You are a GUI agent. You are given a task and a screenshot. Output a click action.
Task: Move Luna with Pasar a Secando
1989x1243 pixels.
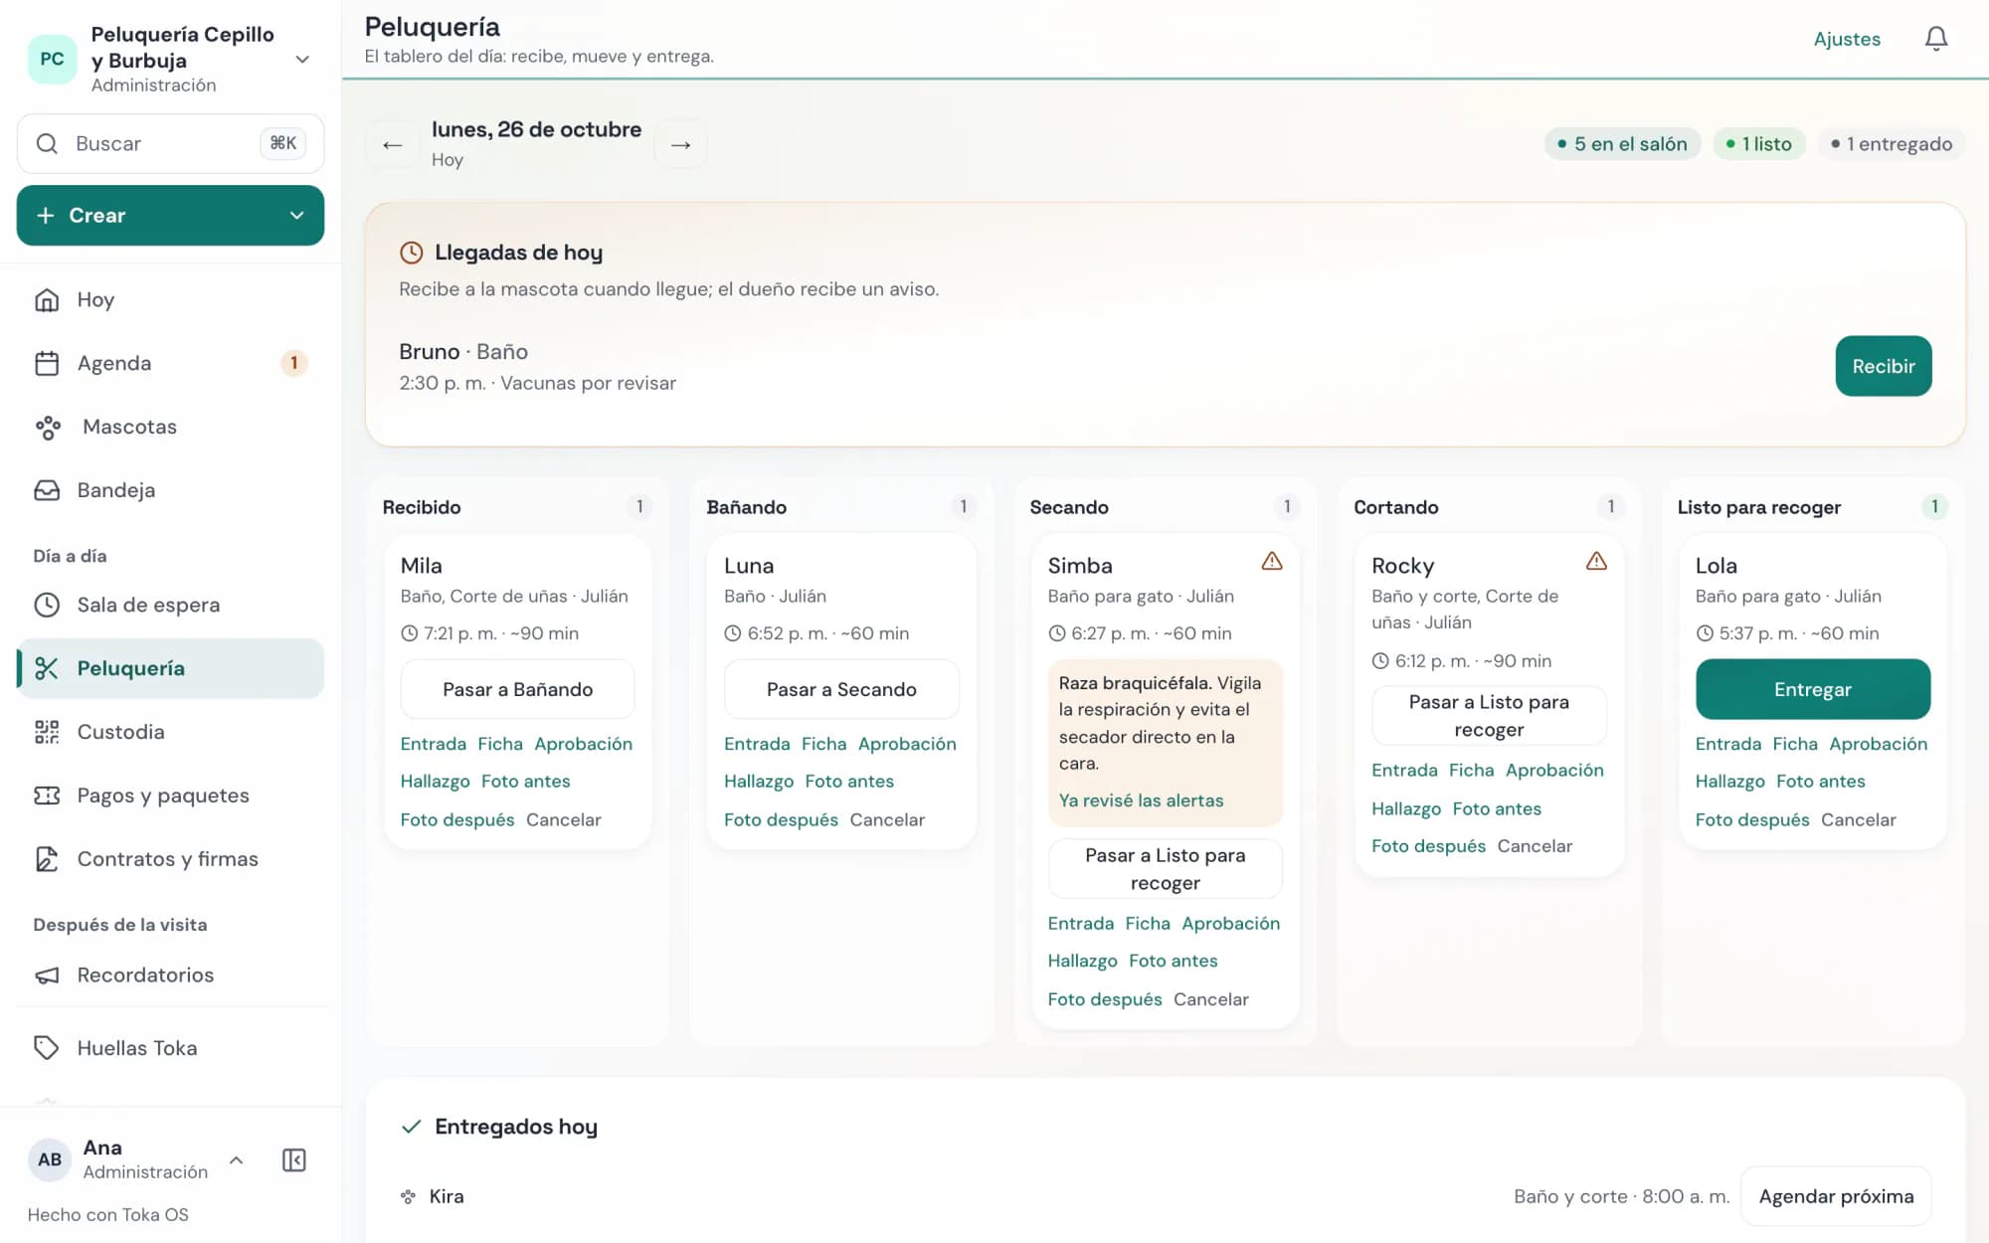click(x=841, y=689)
